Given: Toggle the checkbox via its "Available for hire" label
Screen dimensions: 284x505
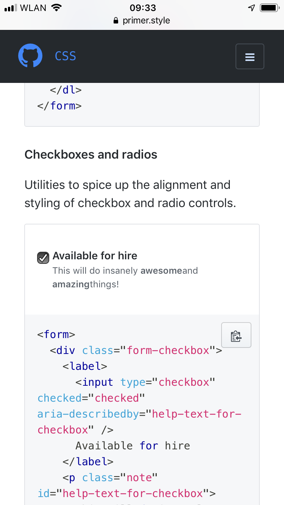Looking at the screenshot, I should (x=95, y=256).
